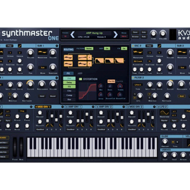Load the next preset with right arrow
Image resolution: width=190 pixels, height=190 pixels.
tap(116, 35)
